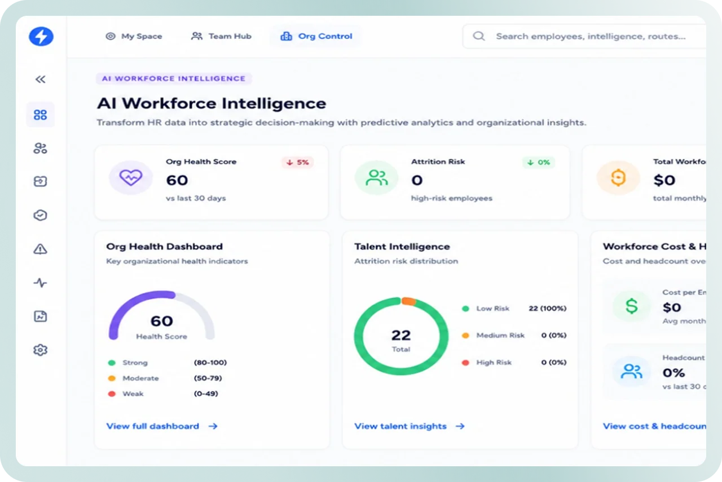Click the search employees input field
Image resolution: width=722 pixels, height=482 pixels.
point(584,36)
